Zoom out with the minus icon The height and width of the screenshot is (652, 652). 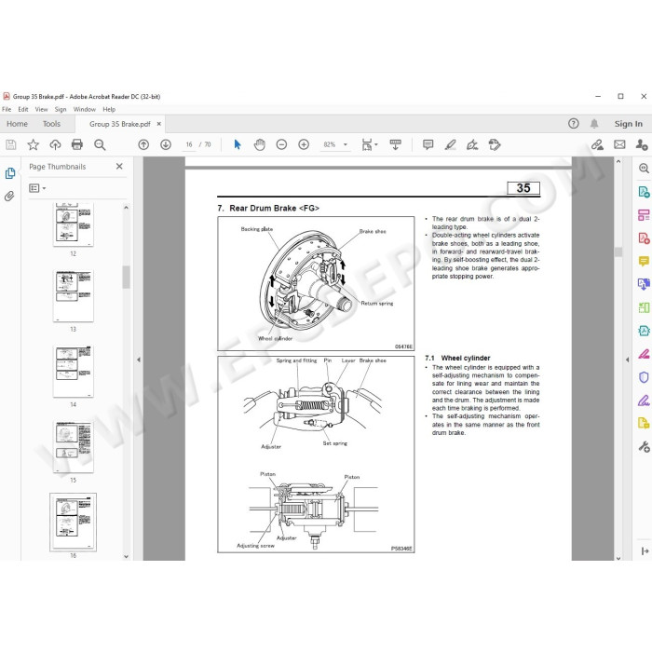tap(281, 144)
